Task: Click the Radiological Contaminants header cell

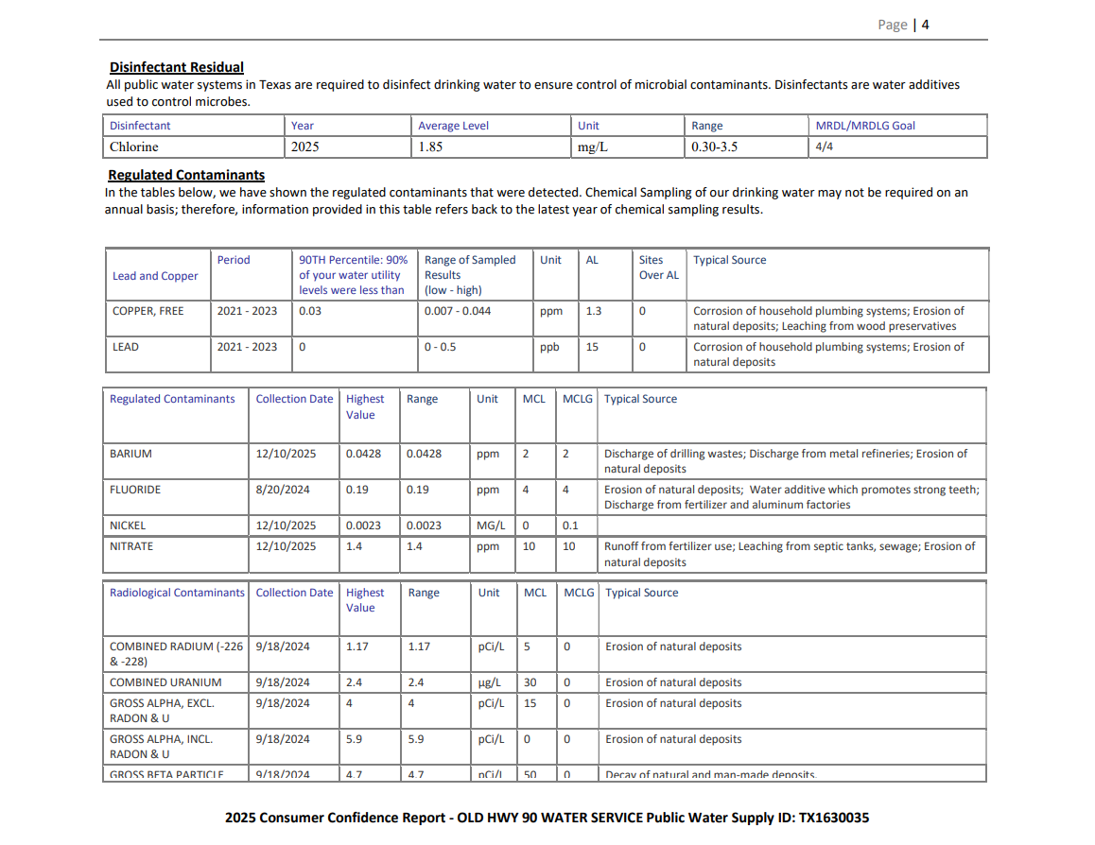Action: pyautogui.click(x=177, y=593)
